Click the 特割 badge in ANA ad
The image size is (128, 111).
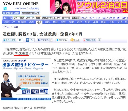(44, 91)
